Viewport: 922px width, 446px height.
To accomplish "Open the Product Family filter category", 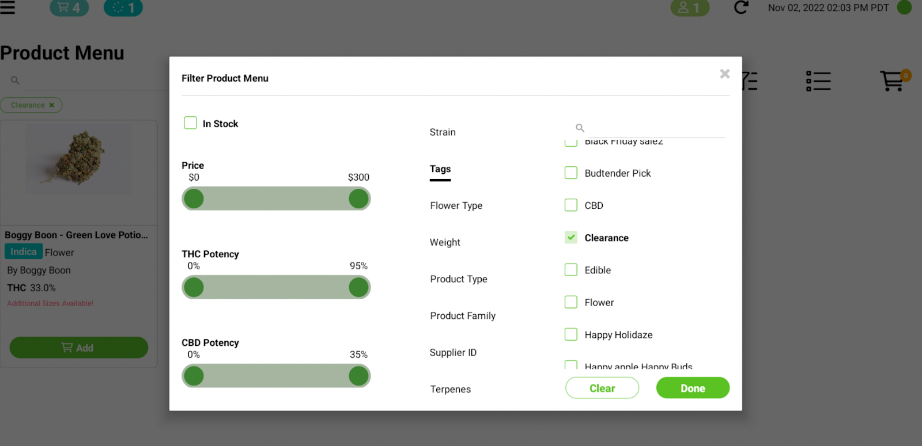I will (463, 316).
